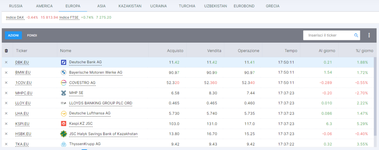Switch to the RUSSIA tab

(16, 6)
